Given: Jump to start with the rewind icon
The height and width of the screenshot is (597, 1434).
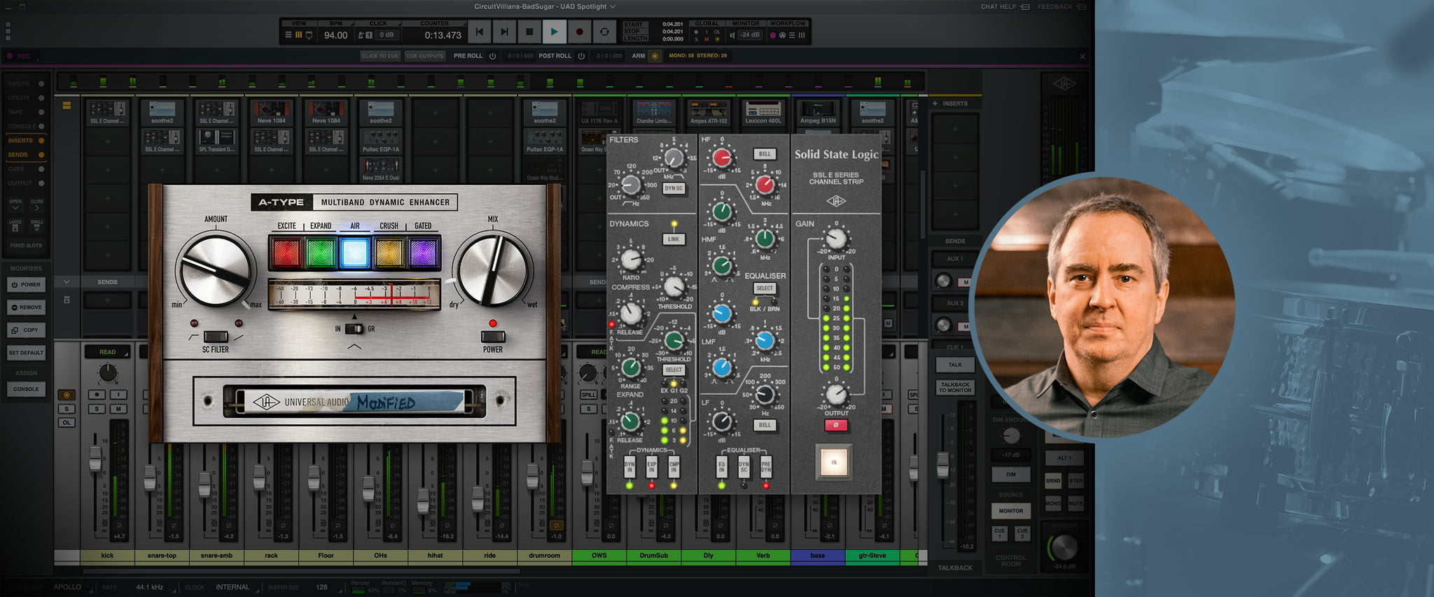Looking at the screenshot, I should tap(479, 31).
